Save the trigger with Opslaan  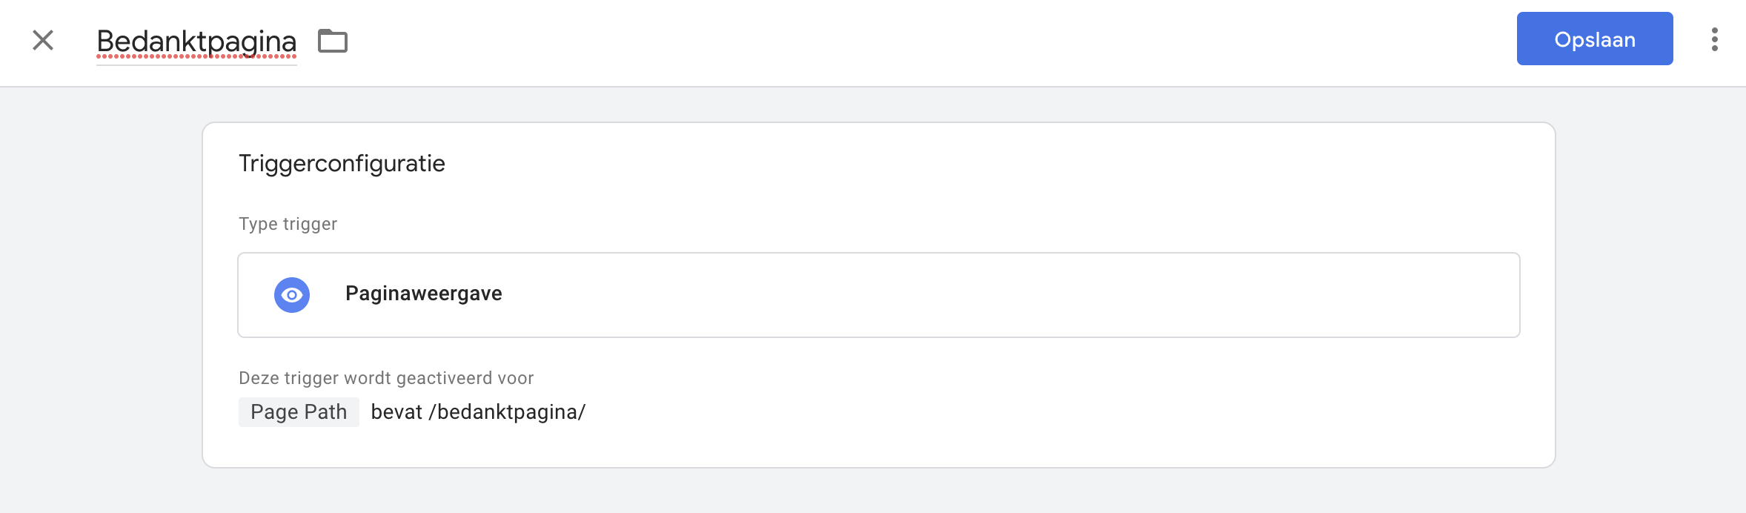point(1594,39)
